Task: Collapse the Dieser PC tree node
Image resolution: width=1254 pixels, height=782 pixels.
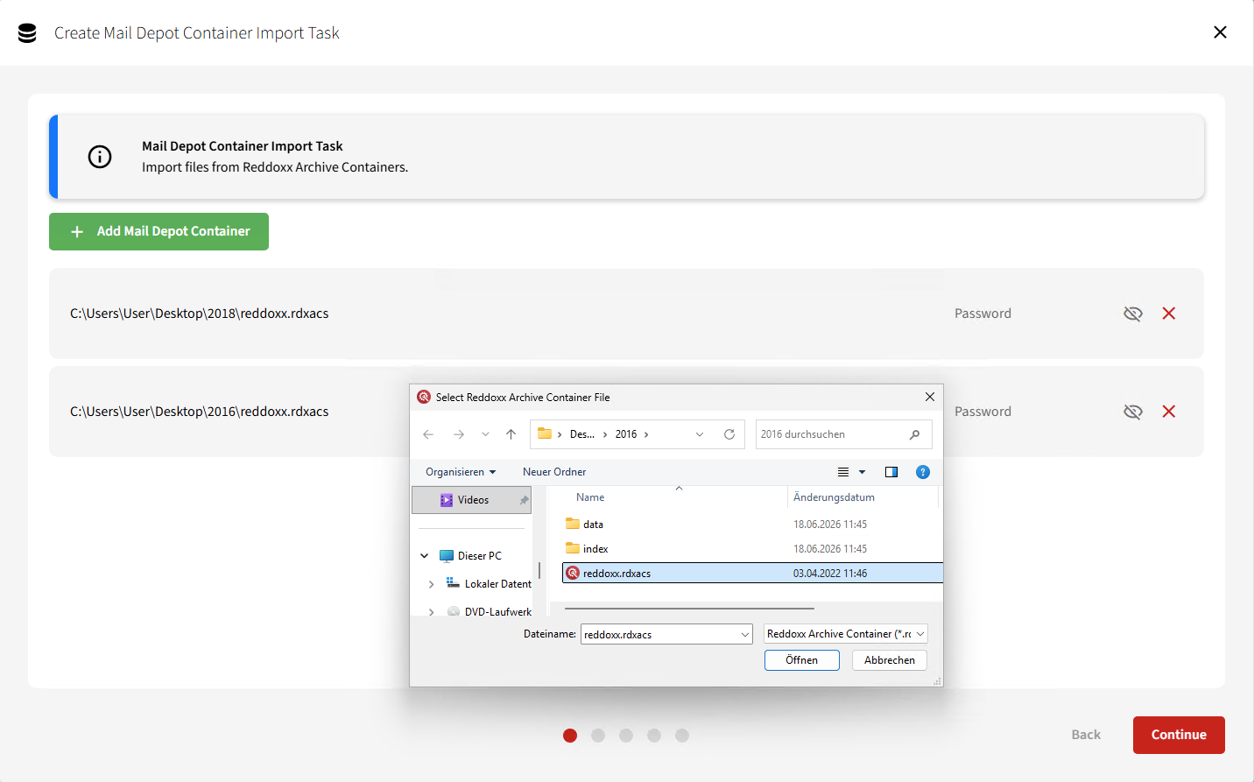Action: pyautogui.click(x=425, y=556)
